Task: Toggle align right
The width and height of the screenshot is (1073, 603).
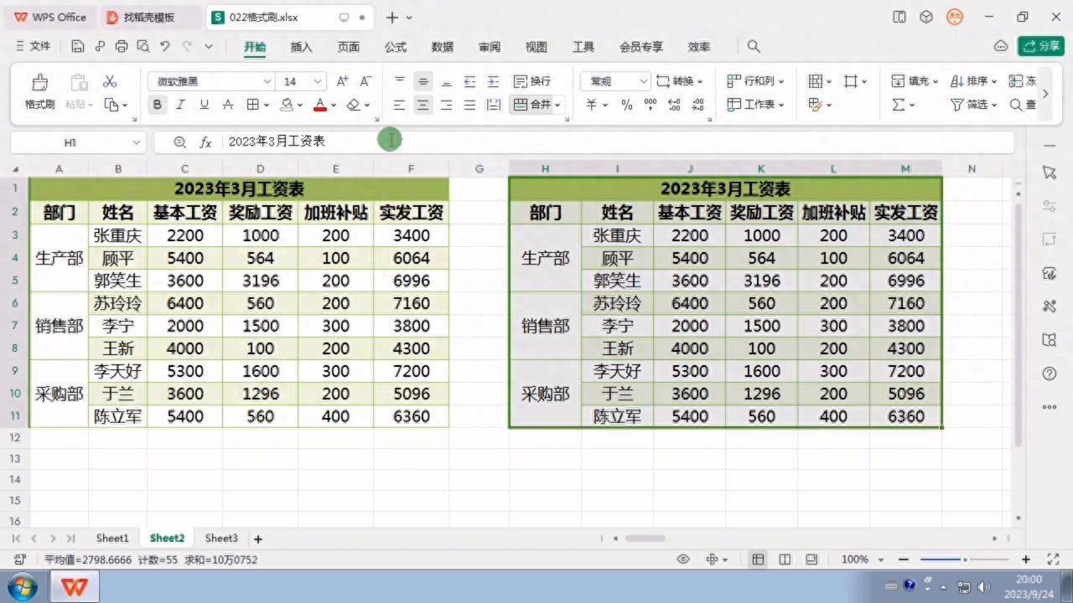Action: click(446, 105)
